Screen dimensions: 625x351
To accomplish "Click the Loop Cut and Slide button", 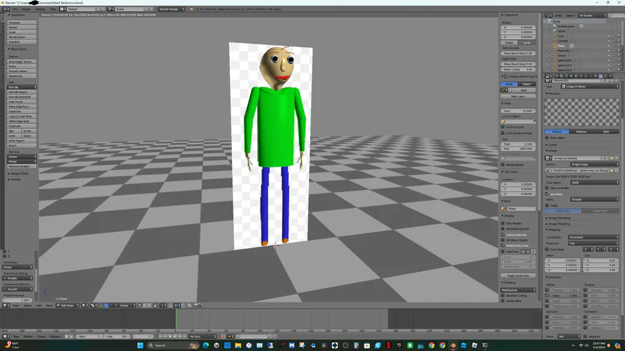I will (x=22, y=117).
